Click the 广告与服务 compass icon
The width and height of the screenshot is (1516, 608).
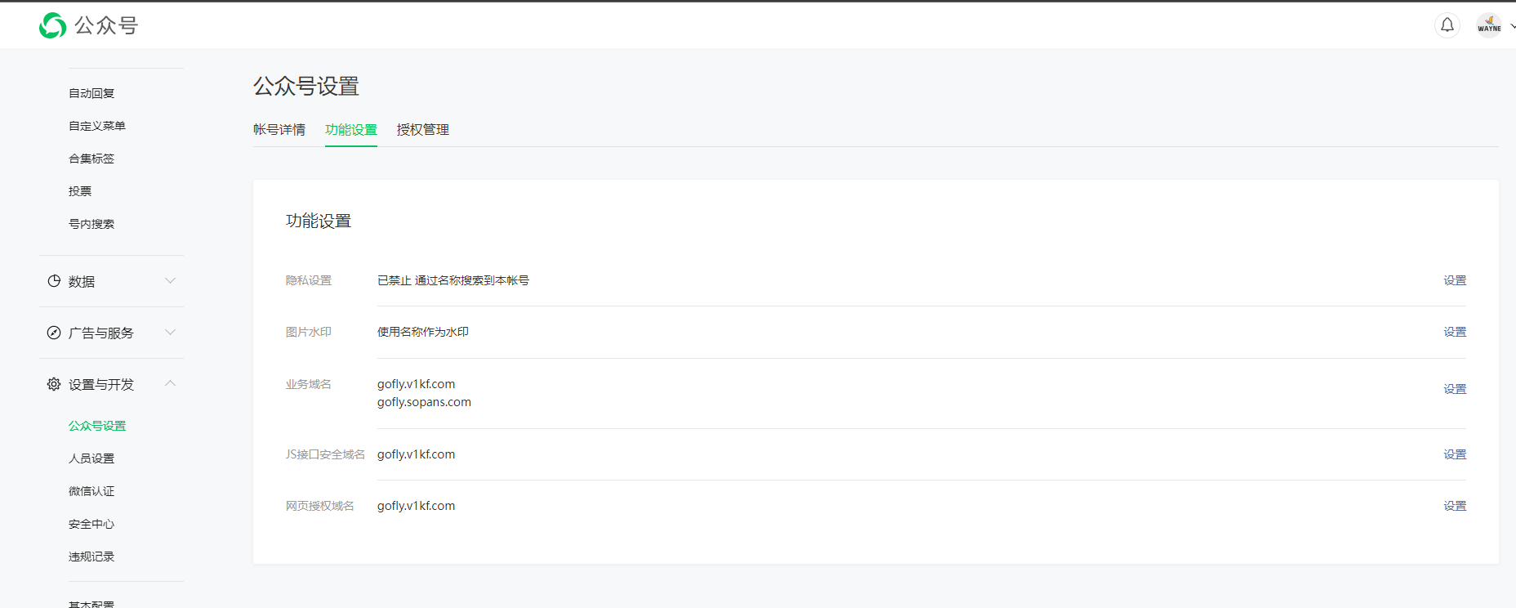[54, 333]
